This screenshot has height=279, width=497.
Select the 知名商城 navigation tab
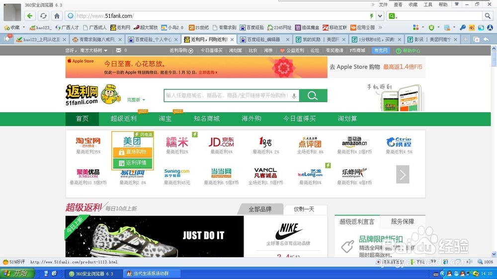[x=207, y=119]
